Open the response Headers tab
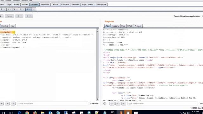This screenshot has height=114, width=203. tap(115, 26)
